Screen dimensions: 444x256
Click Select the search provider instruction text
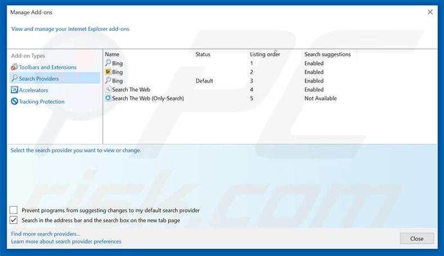tap(76, 150)
